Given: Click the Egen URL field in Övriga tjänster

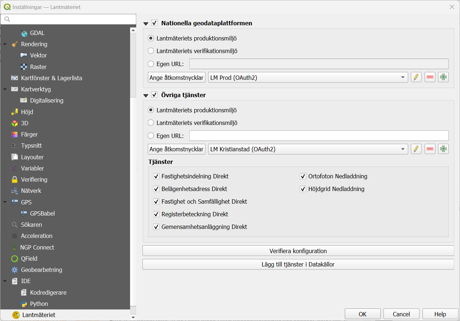Looking at the screenshot, I should 319,136.
